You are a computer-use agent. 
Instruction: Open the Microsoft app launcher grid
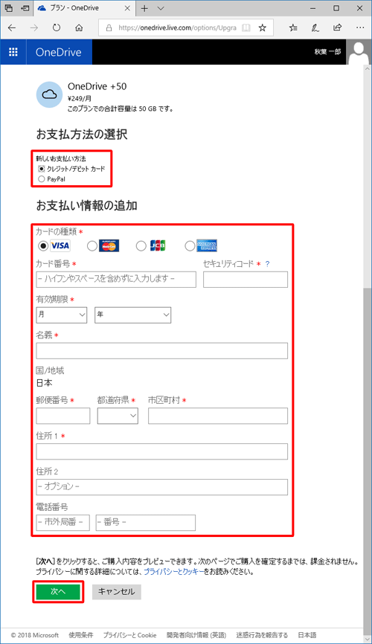13,52
